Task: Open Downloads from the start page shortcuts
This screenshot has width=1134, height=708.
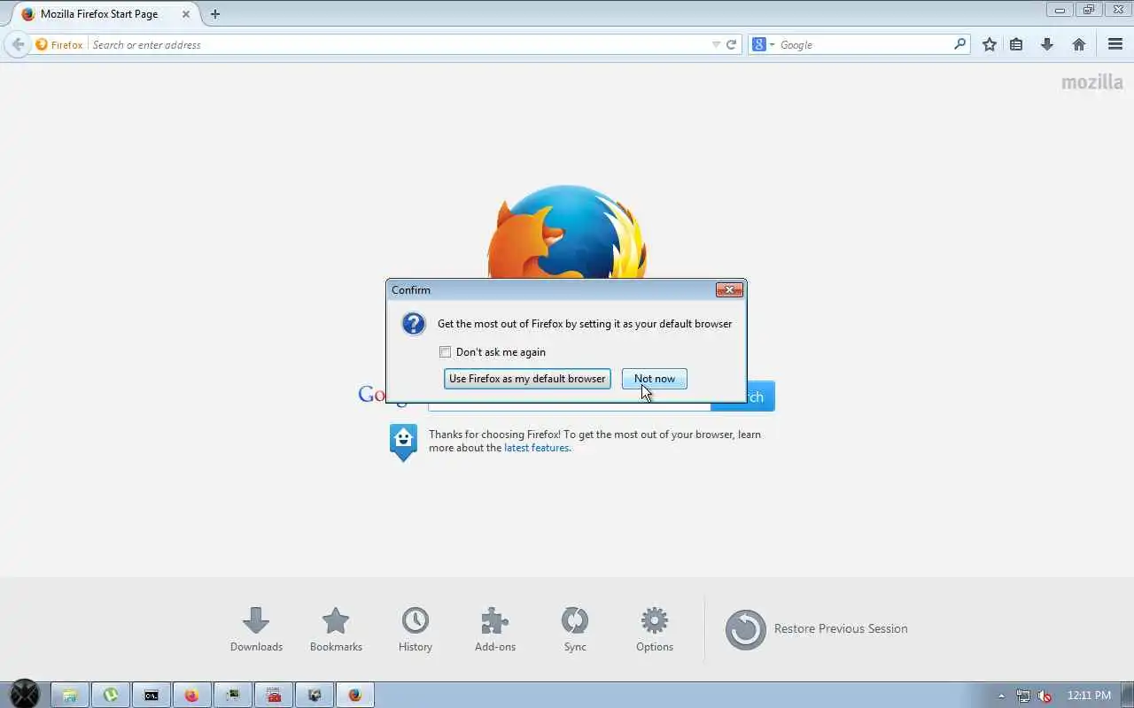Action: tap(256, 629)
